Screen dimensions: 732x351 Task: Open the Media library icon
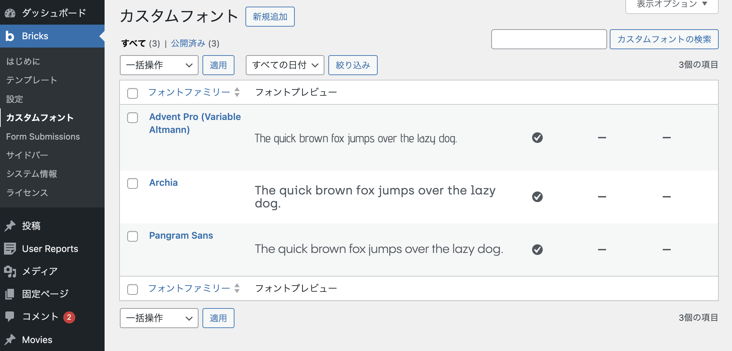(x=10, y=271)
